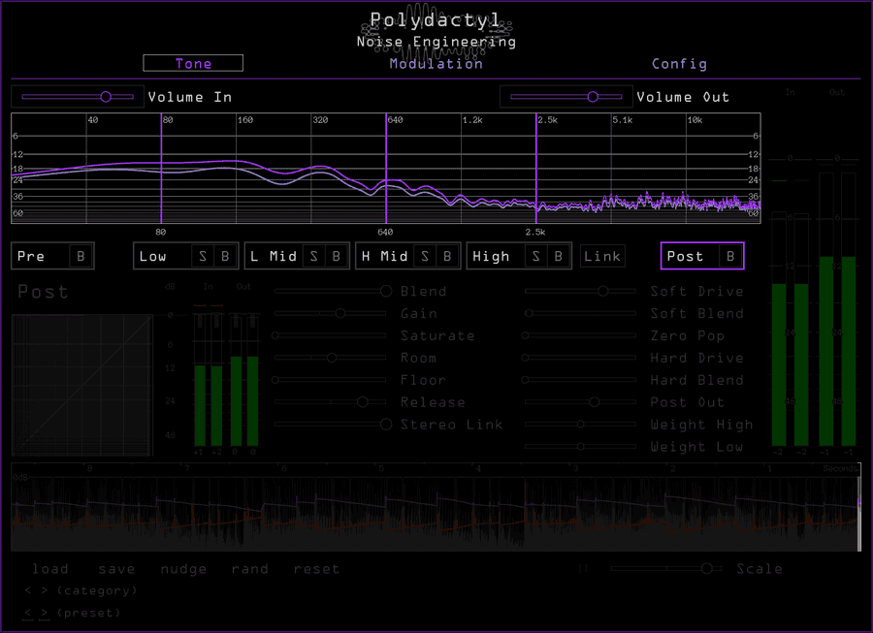
Task: Bypass the L Mid band
Action: coord(337,257)
